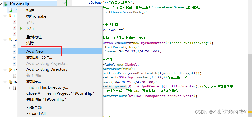Click the 19CornFlip project icon
The width and height of the screenshot is (252, 117).
[x=6, y=4]
